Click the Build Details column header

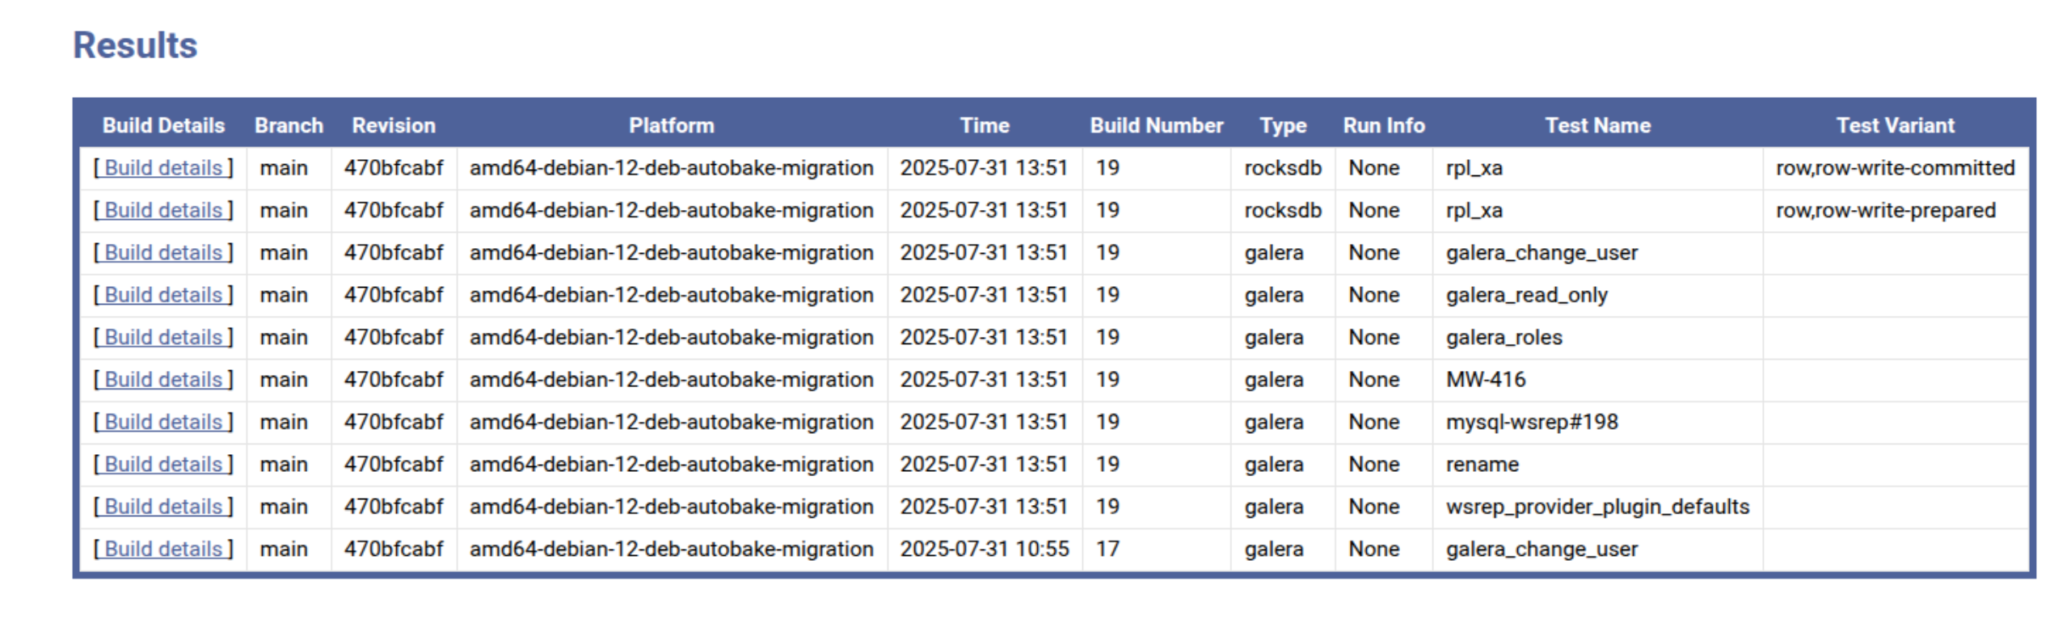point(163,125)
